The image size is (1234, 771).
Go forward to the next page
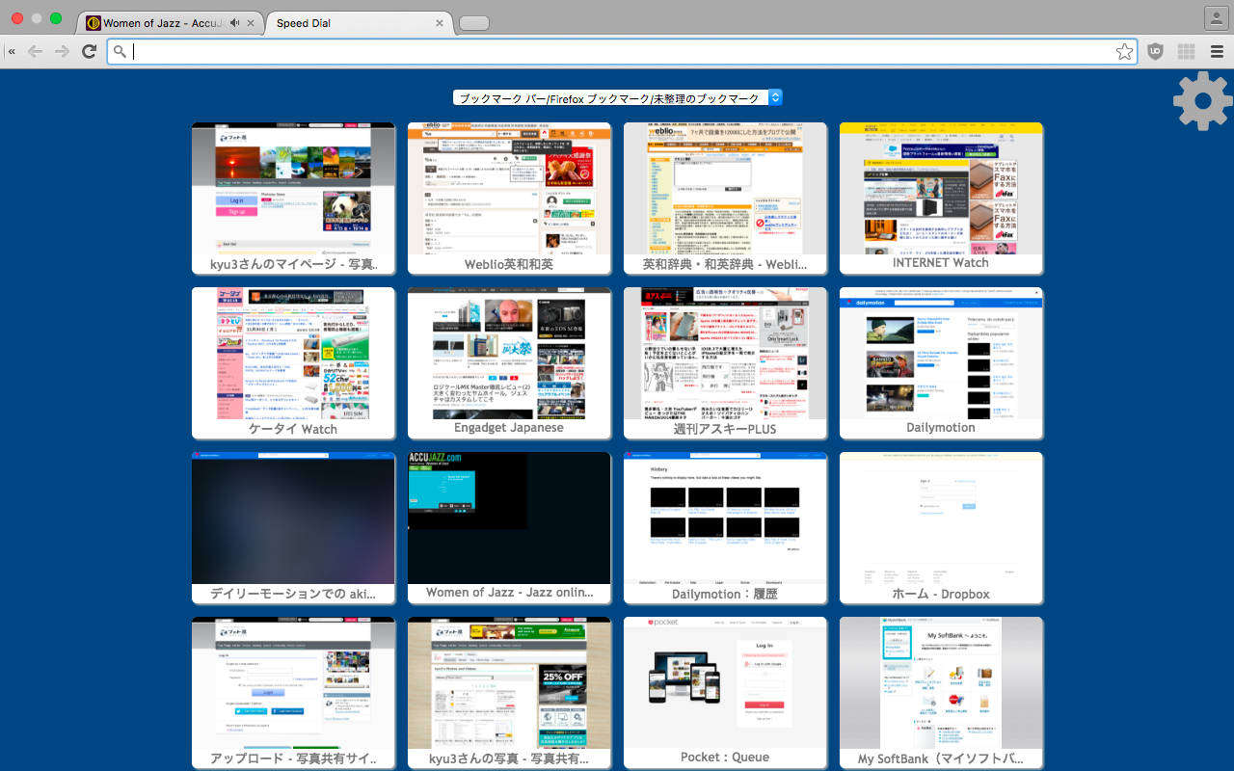coord(62,52)
